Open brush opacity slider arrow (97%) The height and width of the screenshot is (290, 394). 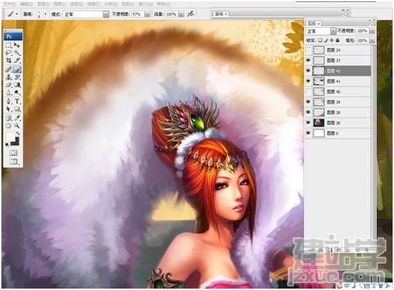[x=148, y=15]
